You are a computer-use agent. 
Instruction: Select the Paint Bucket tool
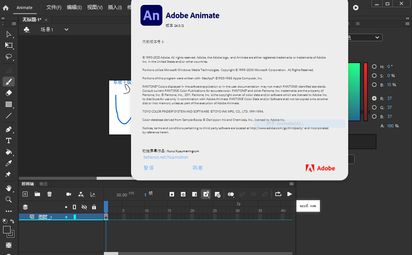pyautogui.click(x=9, y=152)
